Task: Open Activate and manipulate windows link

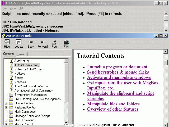Action: click(119, 77)
